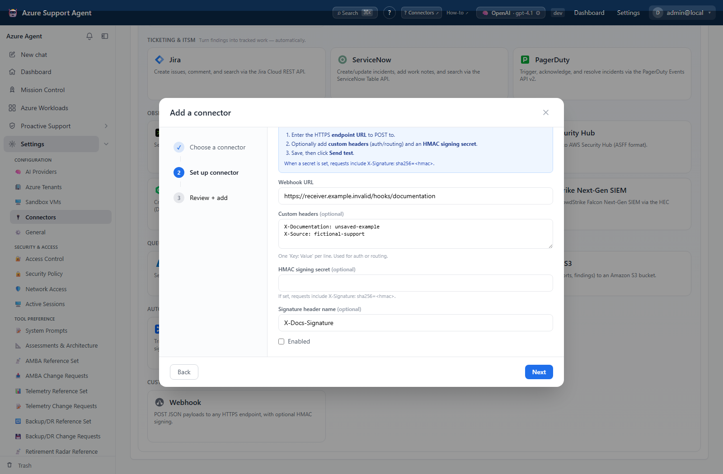The image size is (723, 474).
Task: Click the PagerDuty connector icon
Action: click(525, 60)
